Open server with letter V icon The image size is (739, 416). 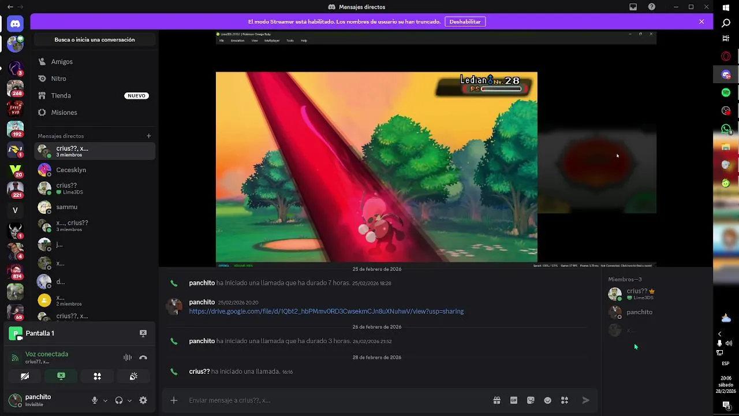click(15, 210)
